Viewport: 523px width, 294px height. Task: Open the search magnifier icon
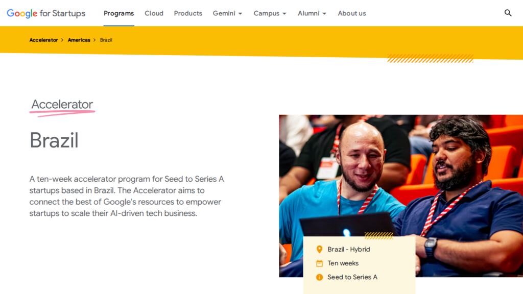click(508, 13)
